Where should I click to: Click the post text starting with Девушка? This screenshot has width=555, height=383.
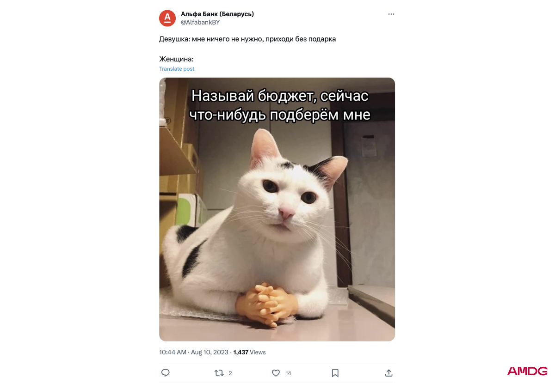pyautogui.click(x=247, y=39)
